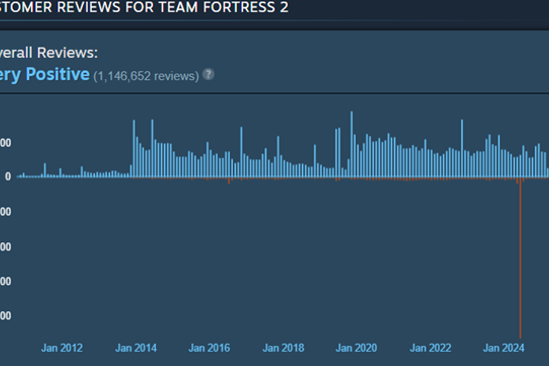The image size is (549, 366).
Task: Click the tall positive spike bar between 2016 and 2018
Action: [x=241, y=152]
